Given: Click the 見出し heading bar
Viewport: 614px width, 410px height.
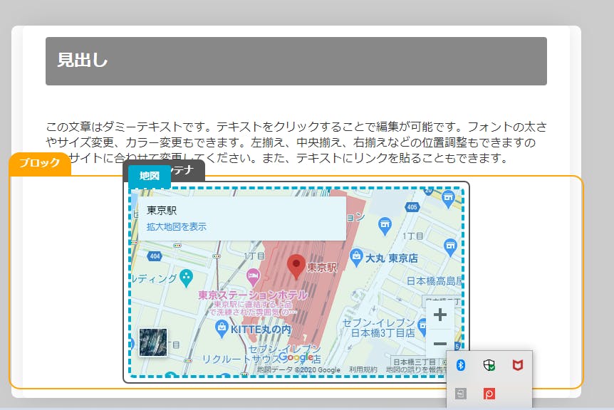Looking at the screenshot, I should pos(296,61).
